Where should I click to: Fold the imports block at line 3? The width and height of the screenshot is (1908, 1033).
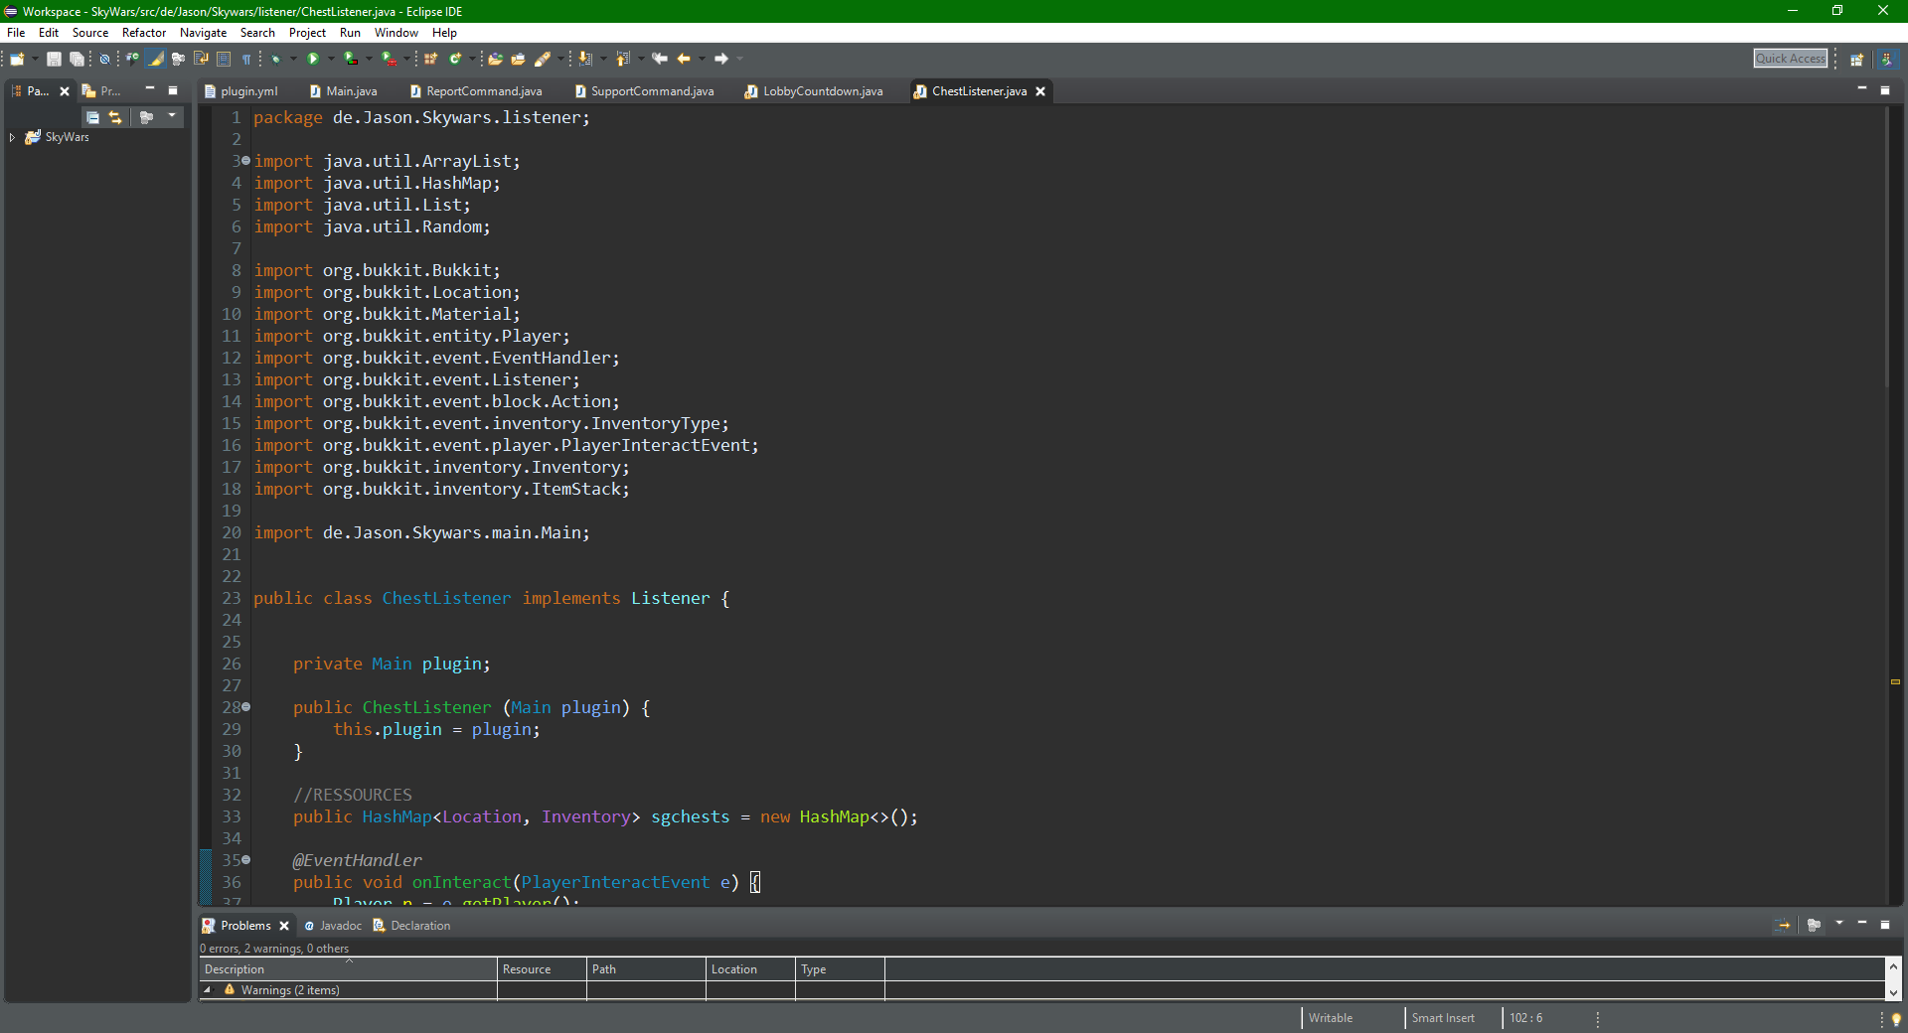point(245,161)
